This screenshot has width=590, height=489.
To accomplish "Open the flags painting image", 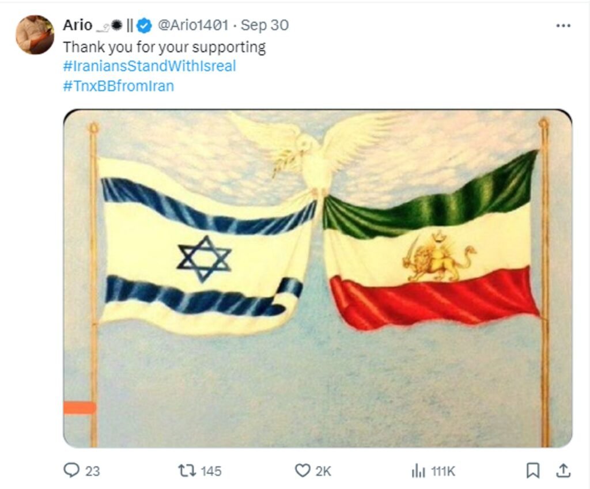I will click(317, 278).
